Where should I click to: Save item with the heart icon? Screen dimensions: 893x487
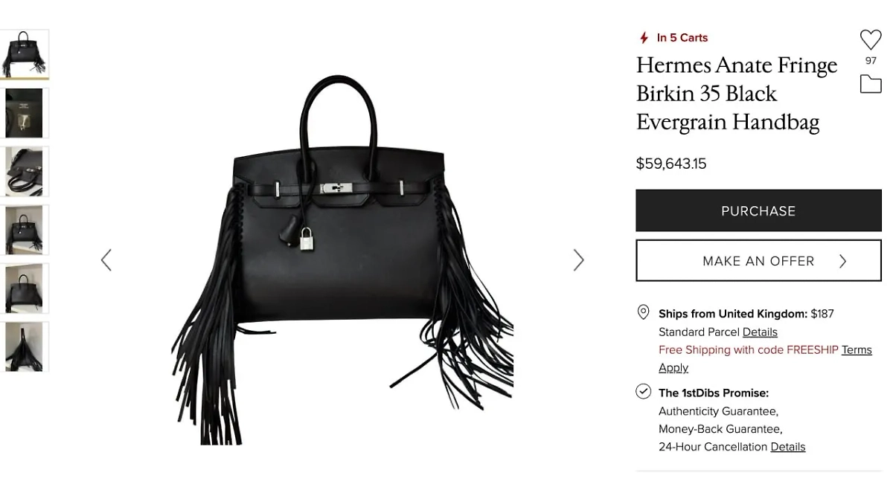(871, 39)
